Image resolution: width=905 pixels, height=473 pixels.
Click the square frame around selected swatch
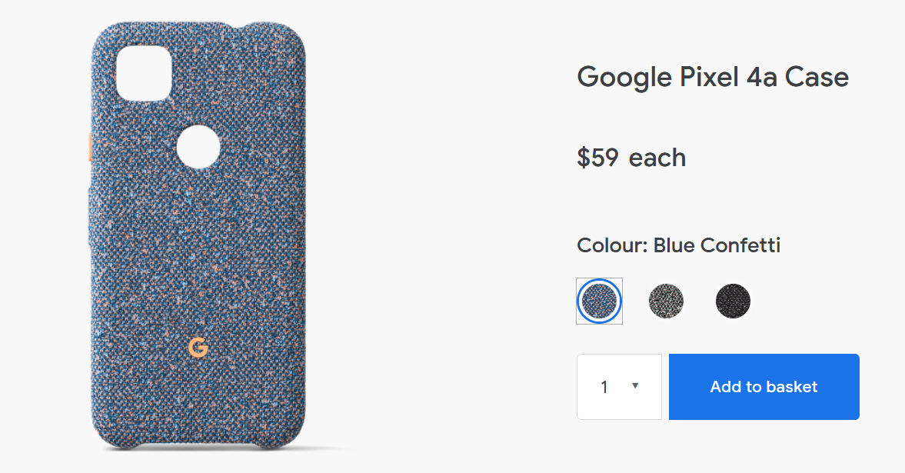coord(599,301)
